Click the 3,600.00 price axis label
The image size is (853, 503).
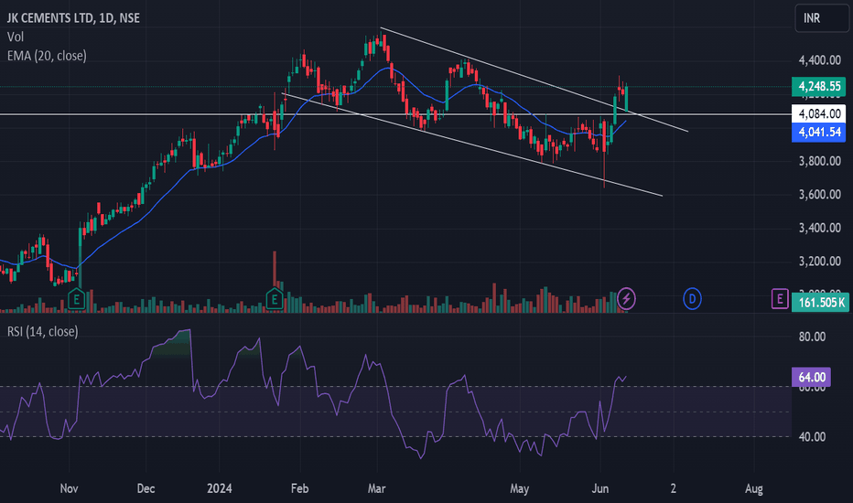pos(819,195)
